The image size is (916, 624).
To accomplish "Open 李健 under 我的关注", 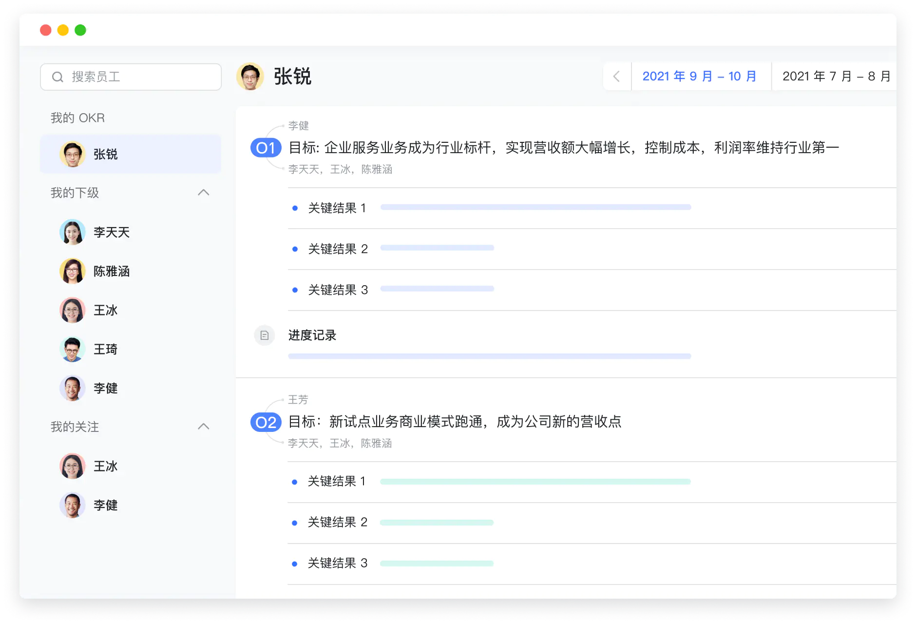I will pos(72,505).
